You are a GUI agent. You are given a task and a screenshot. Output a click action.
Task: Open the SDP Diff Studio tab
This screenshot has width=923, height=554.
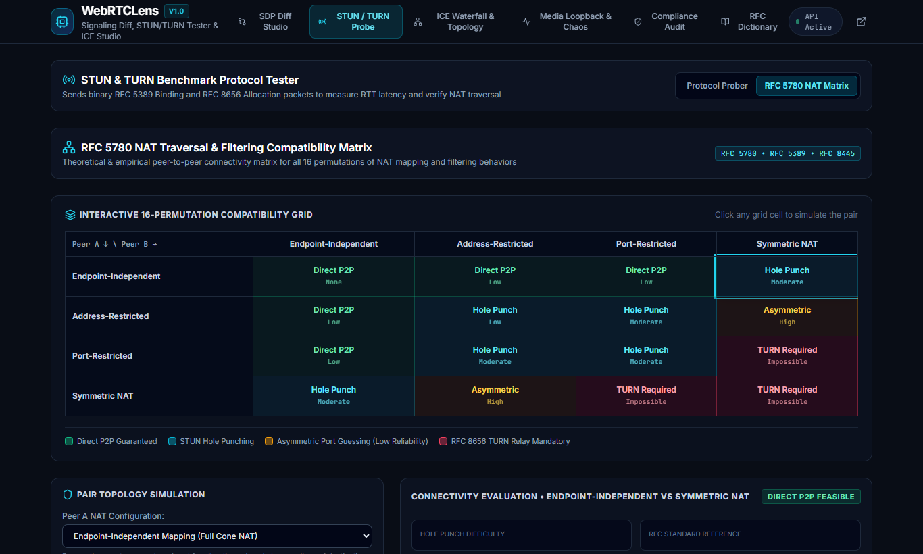pyautogui.click(x=267, y=22)
